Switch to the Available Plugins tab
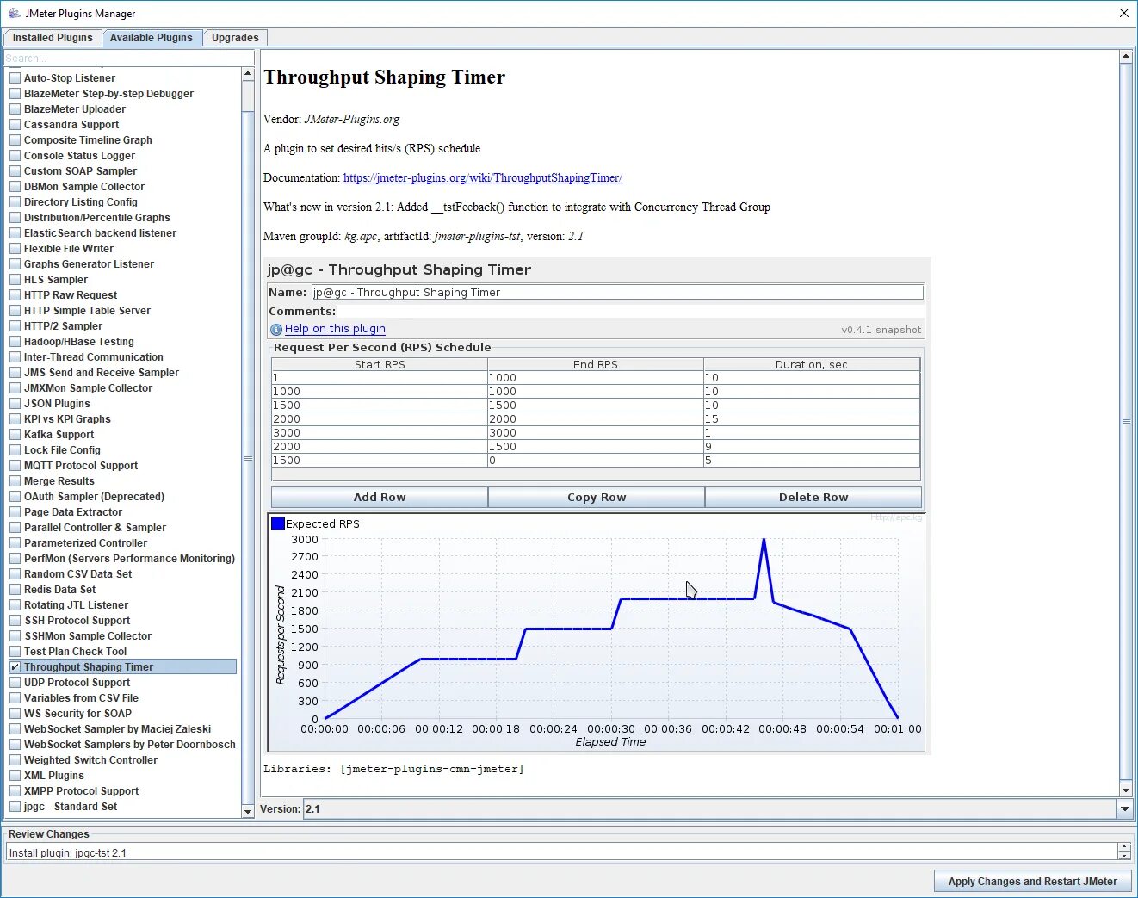The height and width of the screenshot is (898, 1138). click(x=152, y=38)
